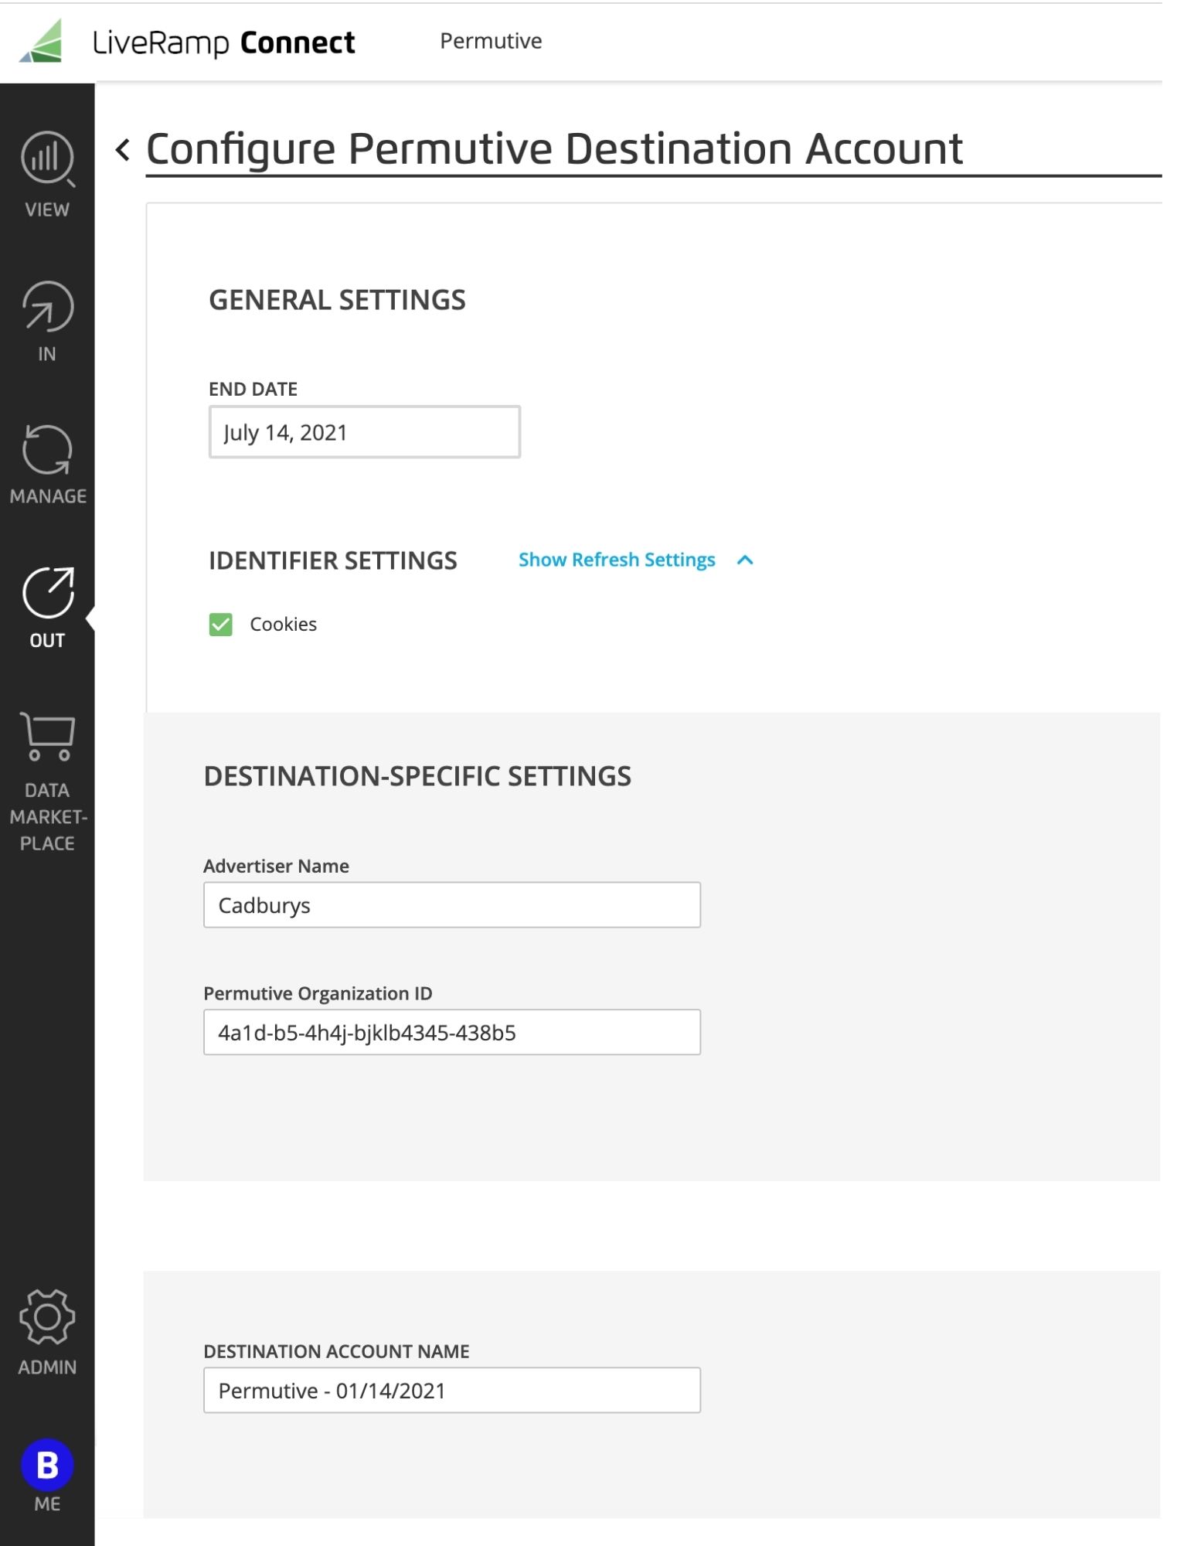1194x1546 pixels.
Task: Open the View analytics icon
Action: 48,158
